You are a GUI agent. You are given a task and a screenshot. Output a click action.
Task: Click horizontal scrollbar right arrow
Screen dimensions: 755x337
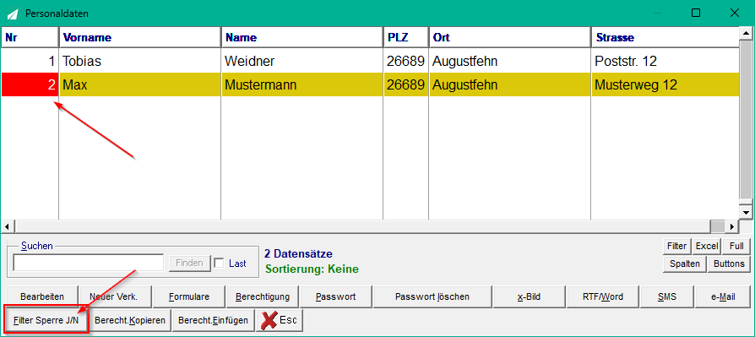(732, 226)
